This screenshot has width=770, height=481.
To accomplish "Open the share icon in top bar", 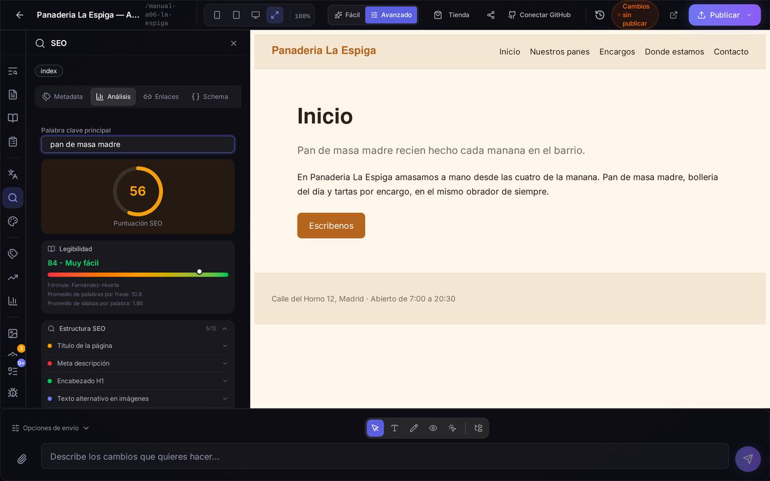I will tap(491, 15).
